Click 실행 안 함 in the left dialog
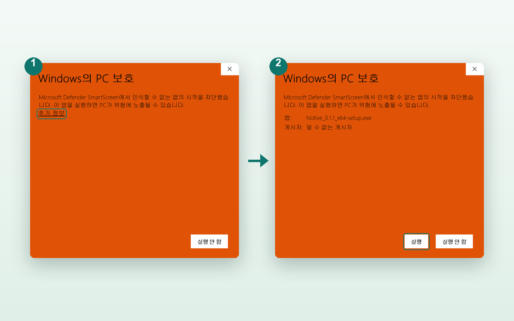514x321 pixels. (x=209, y=242)
